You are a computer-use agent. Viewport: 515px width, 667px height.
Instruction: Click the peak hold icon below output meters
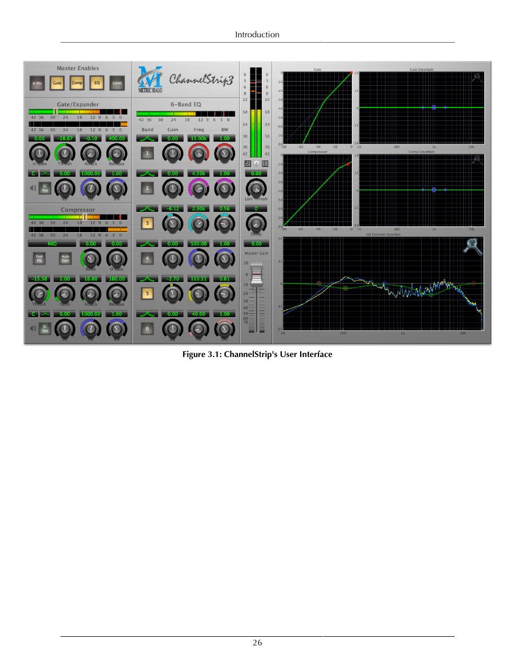(x=248, y=164)
